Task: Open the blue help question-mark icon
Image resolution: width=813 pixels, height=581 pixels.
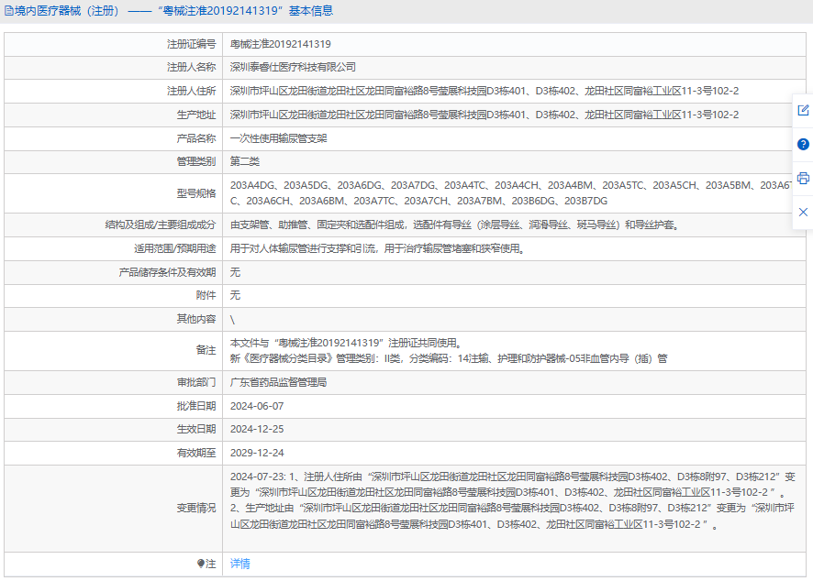Action: tap(803, 144)
